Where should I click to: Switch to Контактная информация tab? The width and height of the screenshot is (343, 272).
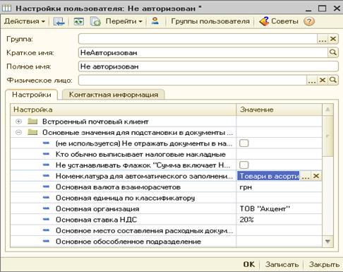(114, 95)
